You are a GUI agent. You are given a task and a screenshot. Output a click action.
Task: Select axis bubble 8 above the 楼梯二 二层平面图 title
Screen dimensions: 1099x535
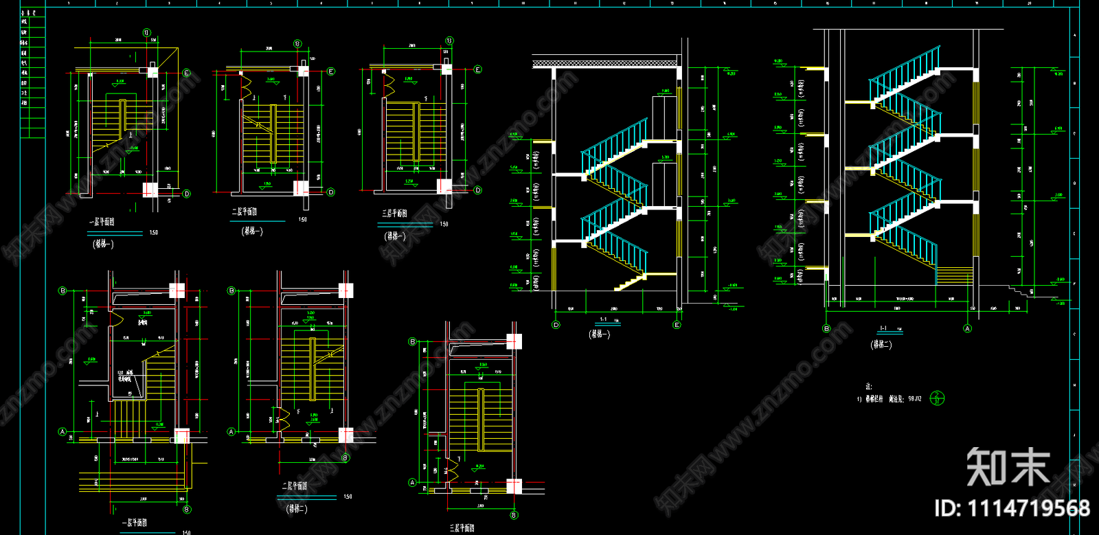(345, 457)
